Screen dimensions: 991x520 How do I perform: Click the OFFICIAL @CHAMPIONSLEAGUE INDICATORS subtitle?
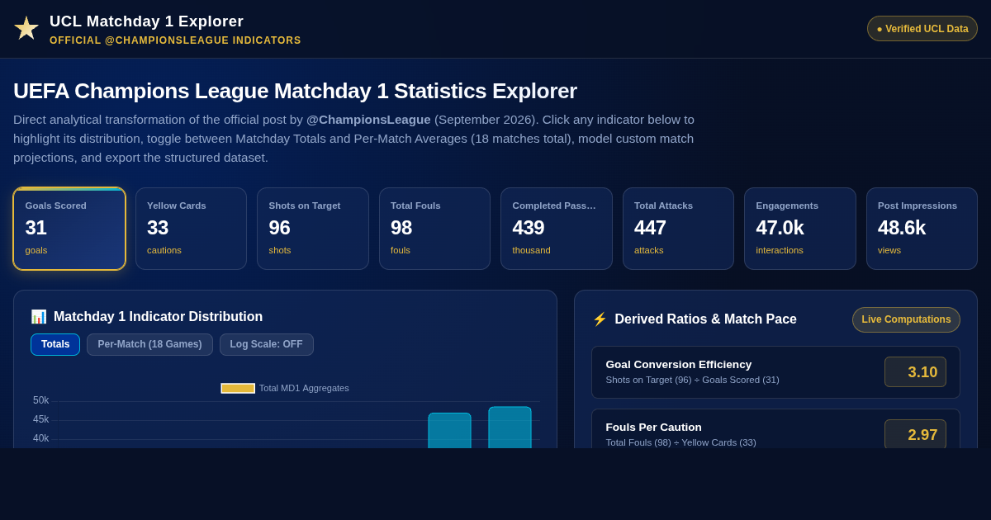(175, 40)
